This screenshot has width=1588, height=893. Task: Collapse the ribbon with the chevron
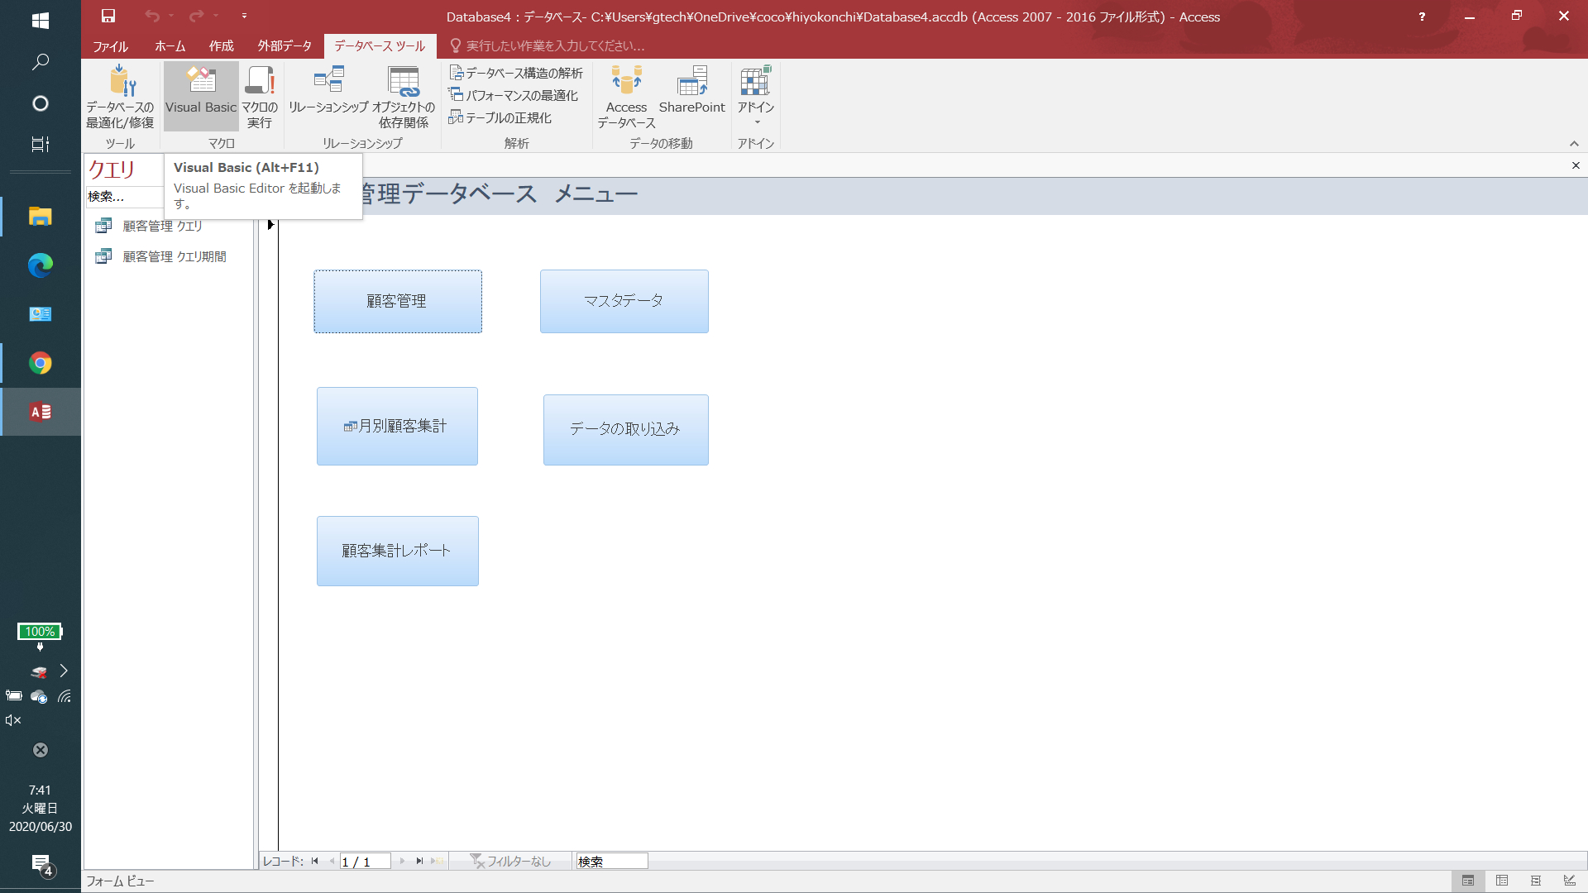tap(1574, 144)
